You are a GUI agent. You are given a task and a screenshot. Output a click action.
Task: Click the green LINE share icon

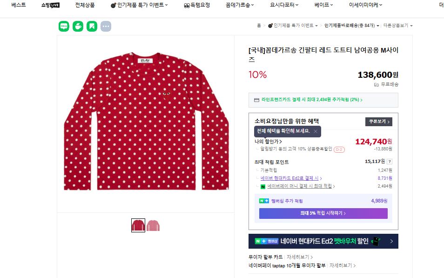(x=63, y=26)
